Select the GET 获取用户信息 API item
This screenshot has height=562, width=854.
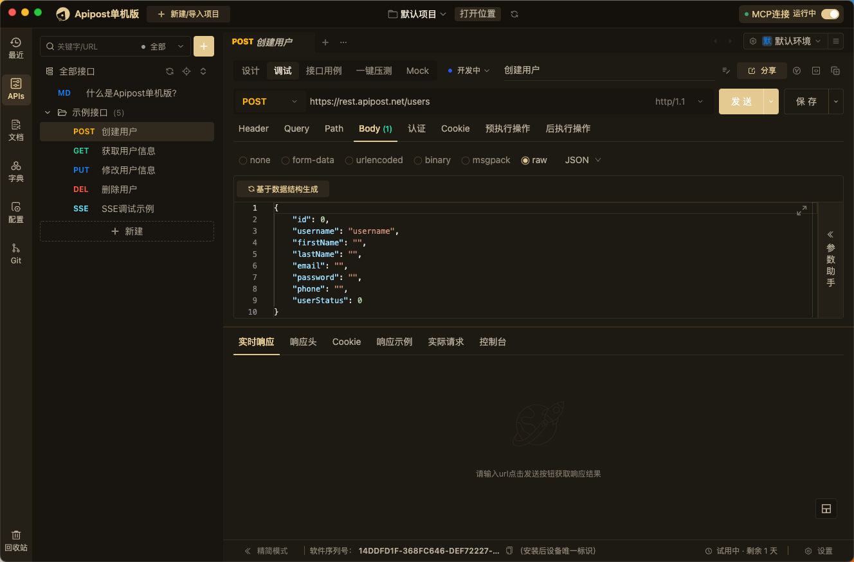[x=127, y=151]
